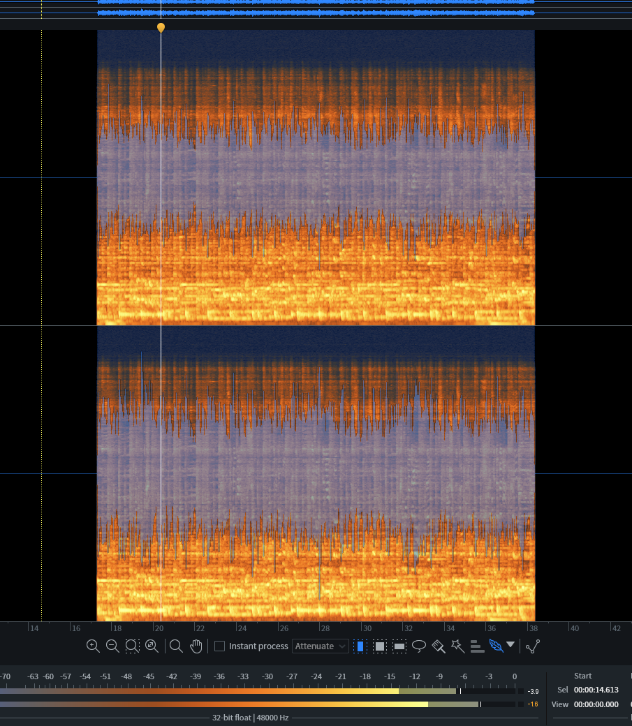Select the Zoom tool magnifying glass
632x726 pixels.
pyautogui.click(x=176, y=646)
